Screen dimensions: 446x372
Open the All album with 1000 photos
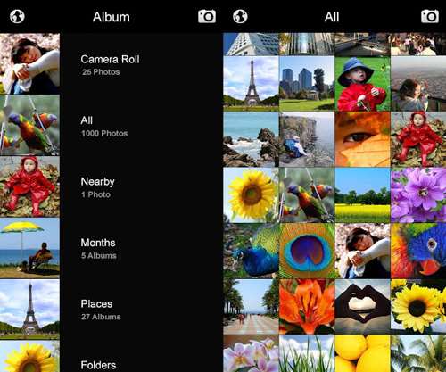tap(141, 127)
